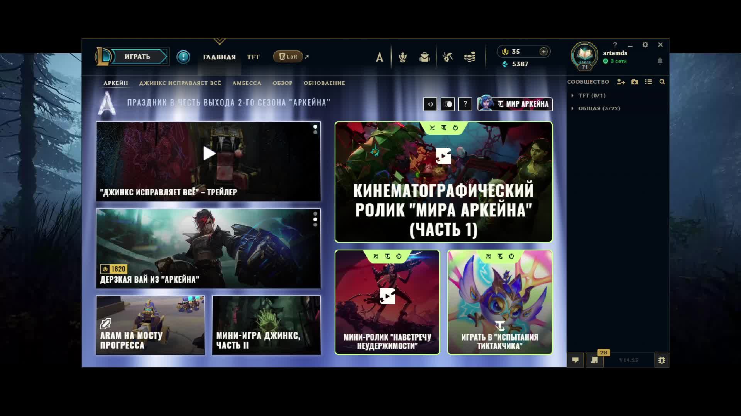This screenshot has width=741, height=416.
Task: Open notifications bell
Action: click(x=660, y=61)
